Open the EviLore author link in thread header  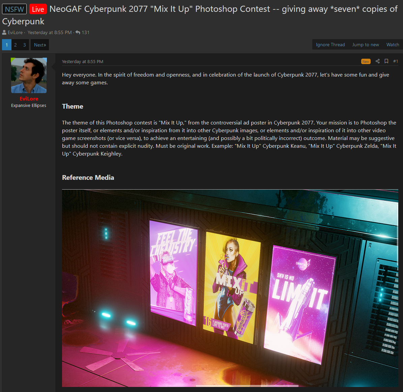[15, 32]
